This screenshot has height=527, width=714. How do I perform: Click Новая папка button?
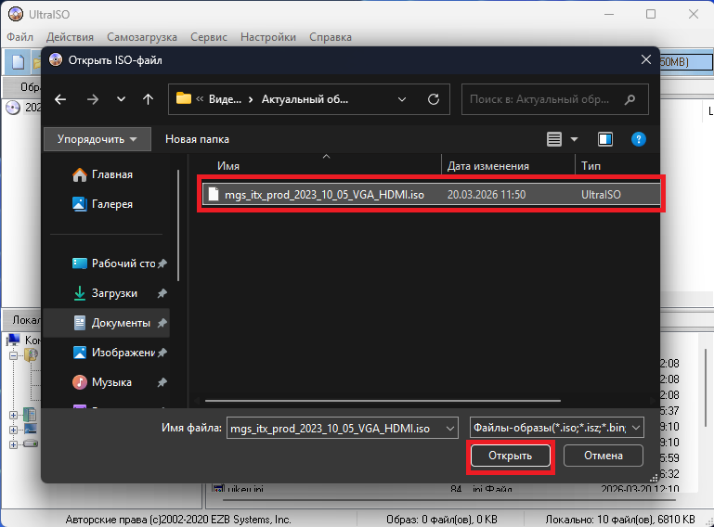[x=197, y=139]
